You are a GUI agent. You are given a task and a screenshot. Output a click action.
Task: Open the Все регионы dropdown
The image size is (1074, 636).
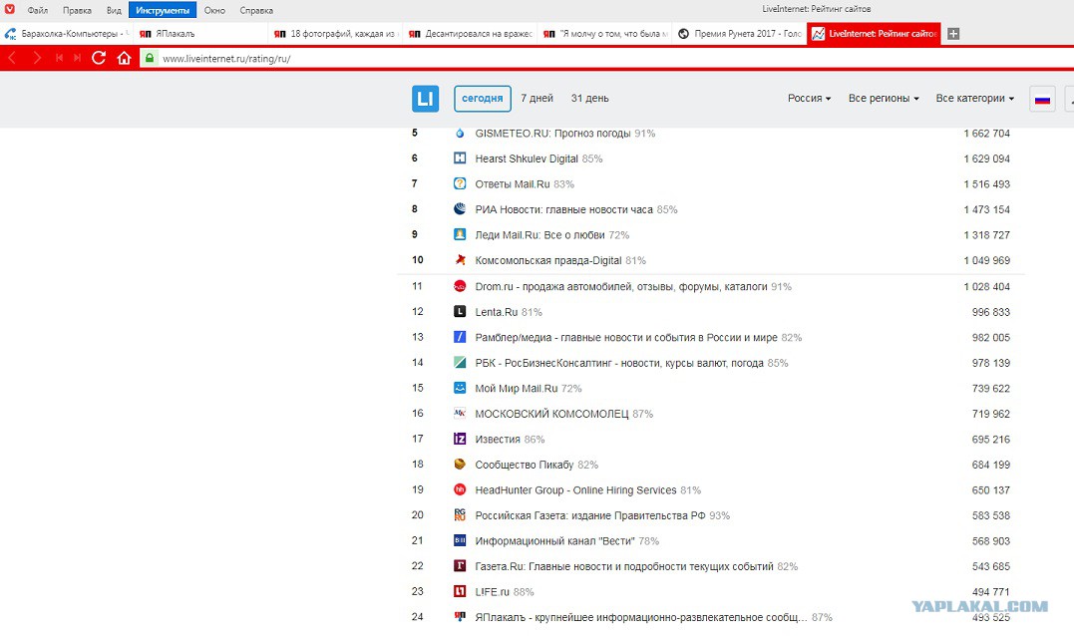pyautogui.click(x=884, y=99)
